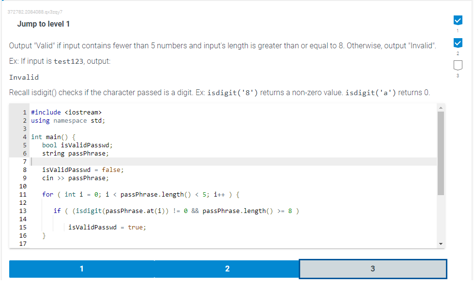This screenshot has height=284, width=474.
Task: Click the code editor scroll up arrow
Action: (x=441, y=108)
